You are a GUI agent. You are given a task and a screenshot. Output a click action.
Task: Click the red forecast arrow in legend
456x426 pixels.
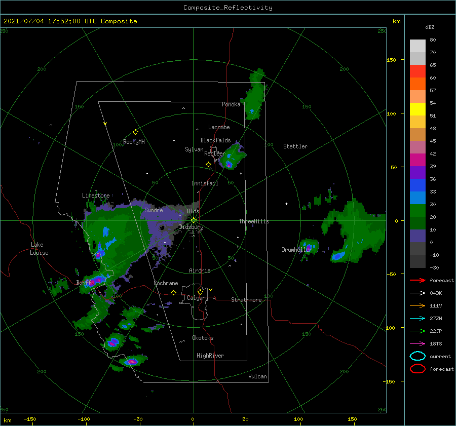click(417, 280)
